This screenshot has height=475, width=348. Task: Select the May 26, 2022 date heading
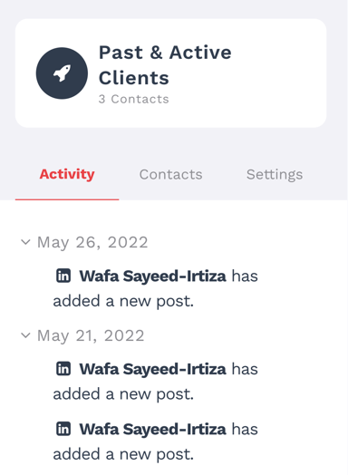click(x=92, y=243)
